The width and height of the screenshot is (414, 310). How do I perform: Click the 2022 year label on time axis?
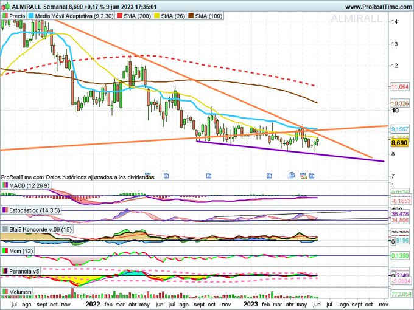pyautogui.click(x=93, y=304)
